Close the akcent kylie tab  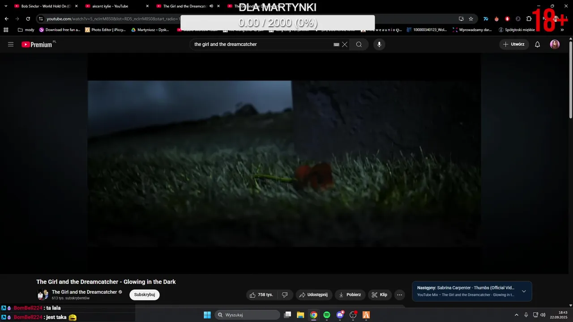click(147, 6)
